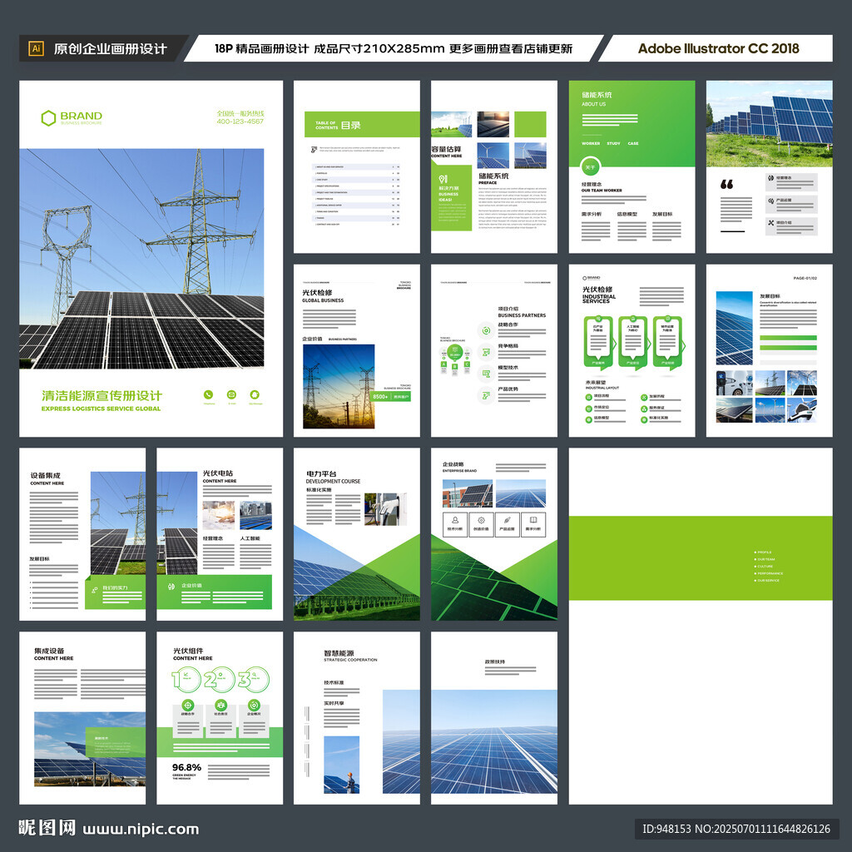Click the outlined number 3 circle under 光伏组件
This screenshot has height=852, width=852.
[253, 679]
